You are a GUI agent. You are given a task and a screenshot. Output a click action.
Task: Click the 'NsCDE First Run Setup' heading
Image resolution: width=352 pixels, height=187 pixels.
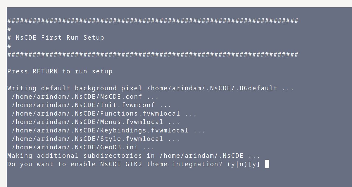(60, 37)
